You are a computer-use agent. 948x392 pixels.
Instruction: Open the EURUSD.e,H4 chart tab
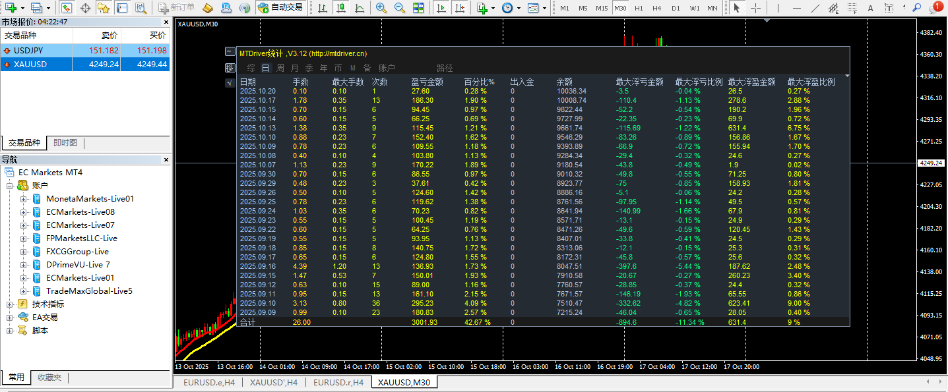coord(208,382)
